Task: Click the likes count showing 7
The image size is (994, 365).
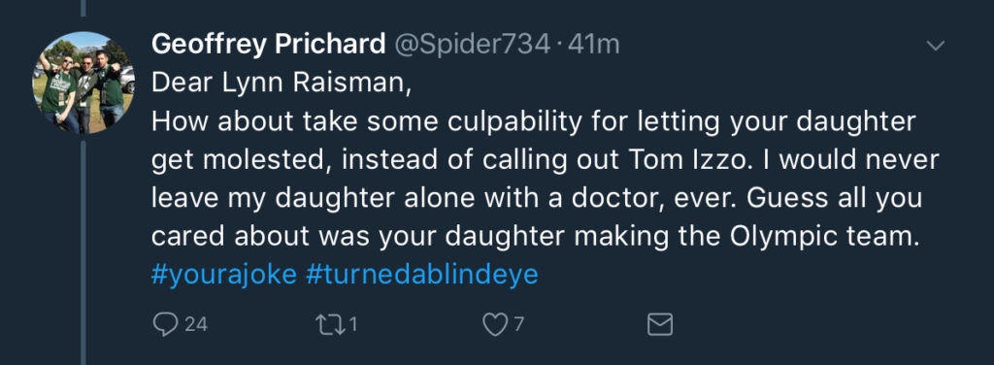Action: click(x=519, y=325)
